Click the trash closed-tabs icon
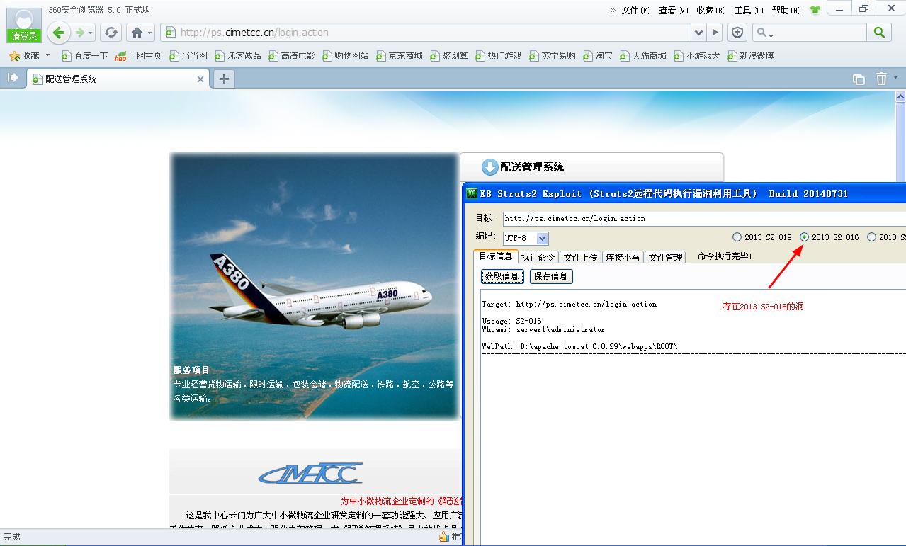The width and height of the screenshot is (906, 546). point(881,79)
